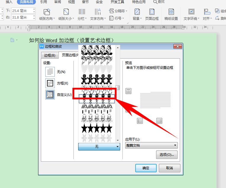The image size is (226, 188).
Task: Click the right indent marker on the ruler
Action: click(183, 28)
